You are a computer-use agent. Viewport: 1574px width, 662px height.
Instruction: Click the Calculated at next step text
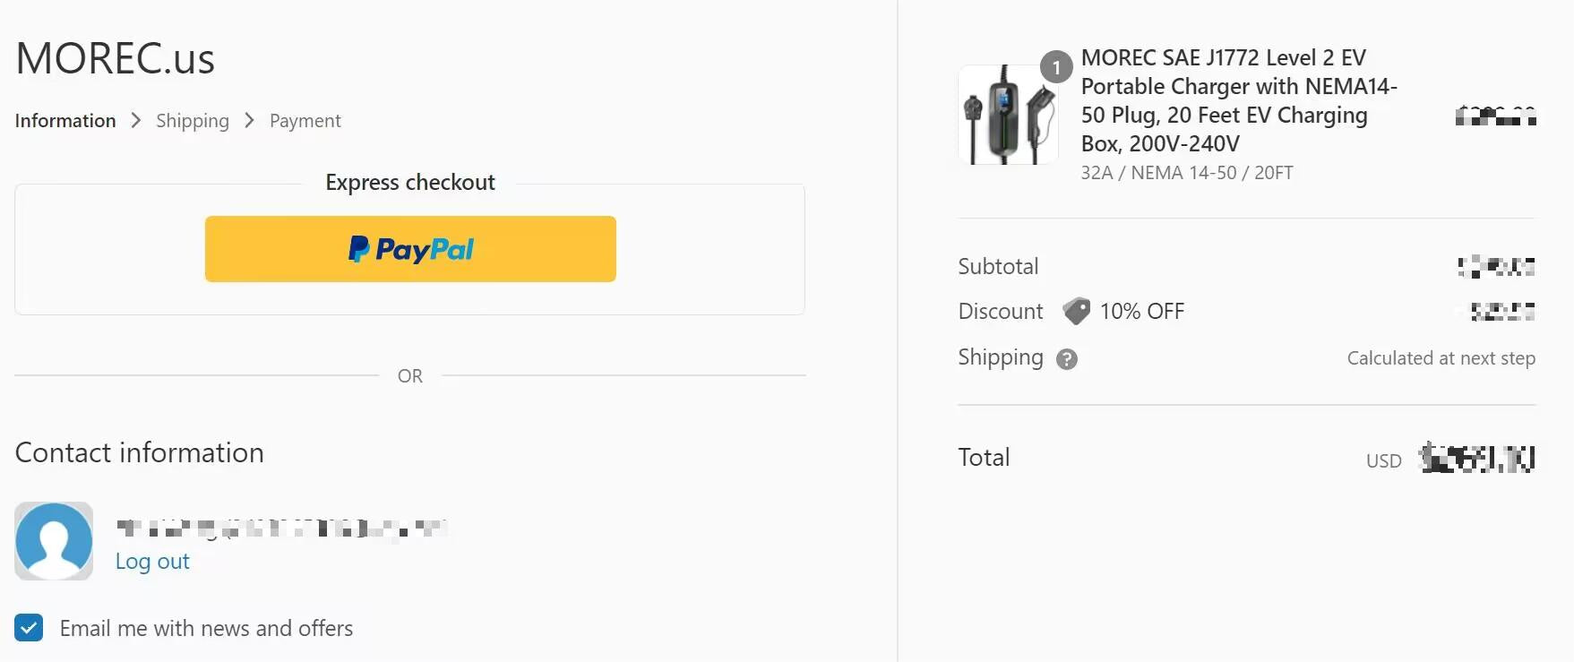tap(1441, 358)
